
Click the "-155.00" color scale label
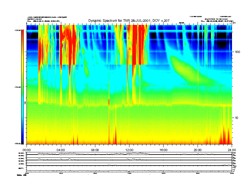pyautogui.click(x=17, y=143)
